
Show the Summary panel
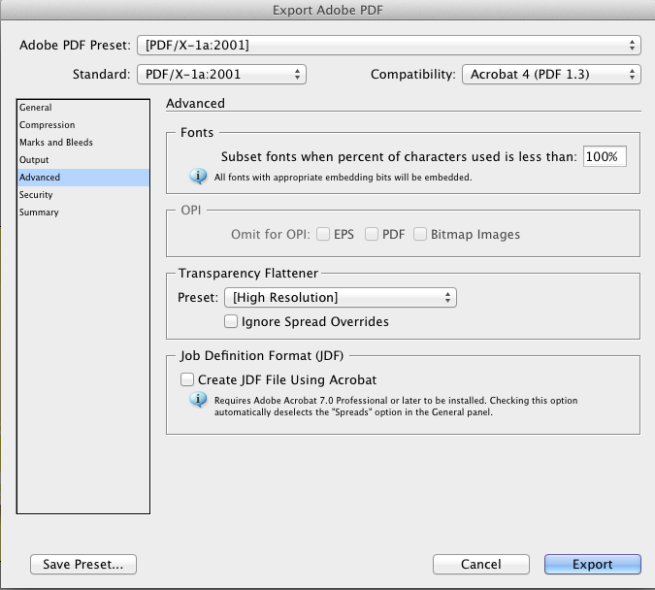point(83,213)
